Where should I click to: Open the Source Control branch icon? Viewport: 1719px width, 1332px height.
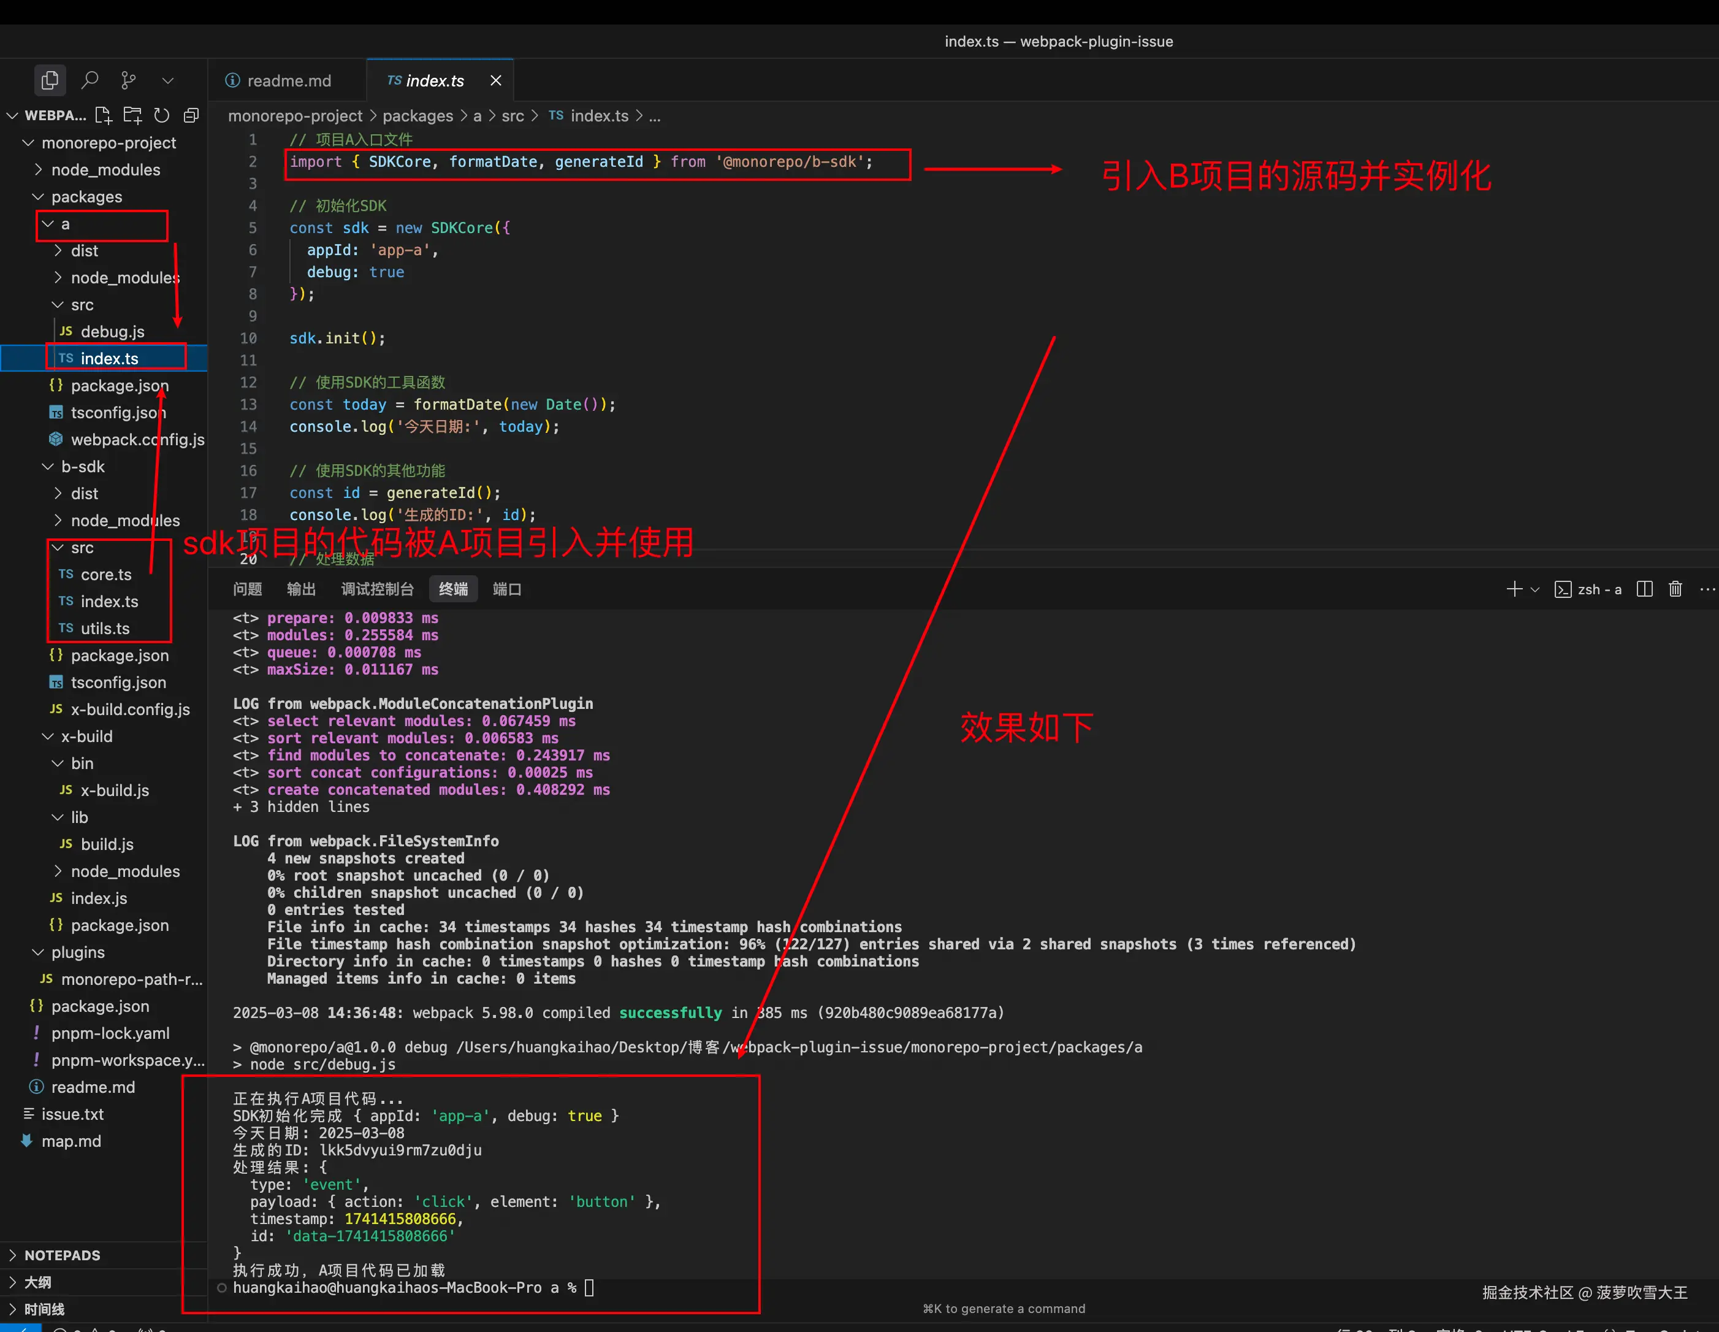coord(128,80)
